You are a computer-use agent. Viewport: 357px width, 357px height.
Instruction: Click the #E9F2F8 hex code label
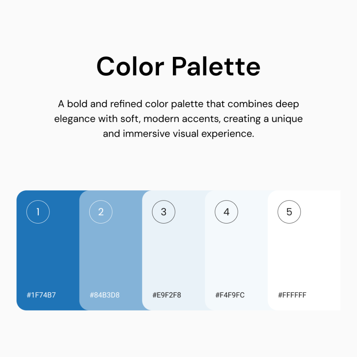(x=167, y=295)
